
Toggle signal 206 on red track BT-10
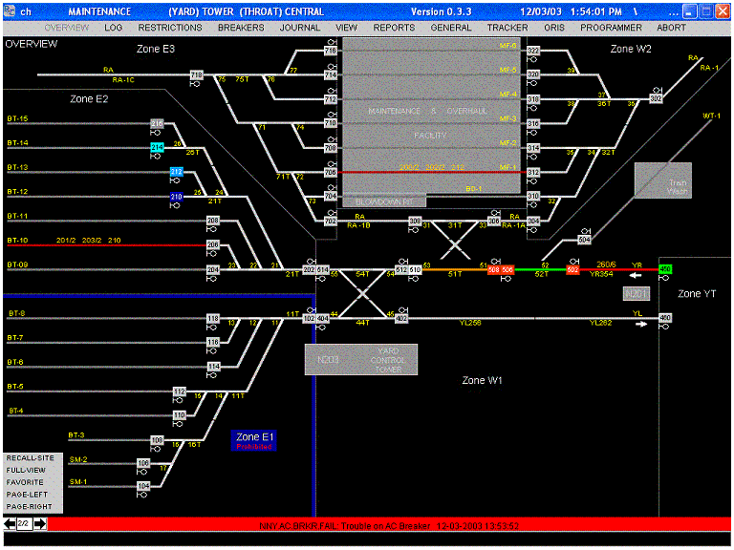coord(213,245)
